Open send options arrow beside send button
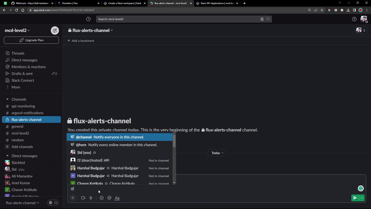Screen dimensions: 371x209 pos(362,198)
